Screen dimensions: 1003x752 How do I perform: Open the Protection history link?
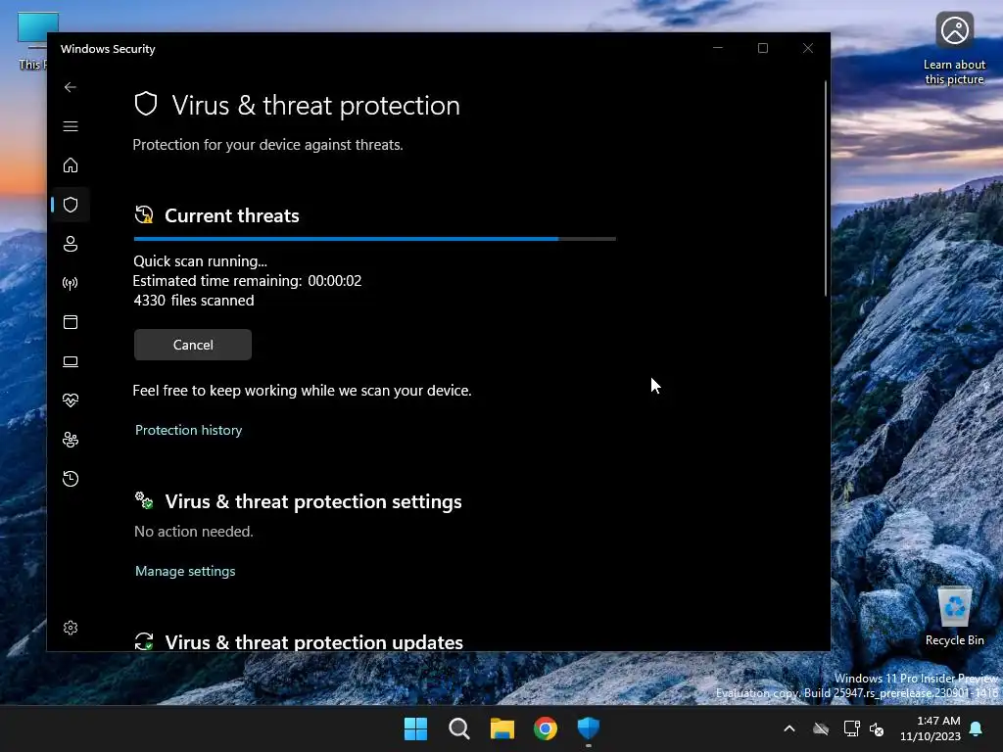click(189, 431)
